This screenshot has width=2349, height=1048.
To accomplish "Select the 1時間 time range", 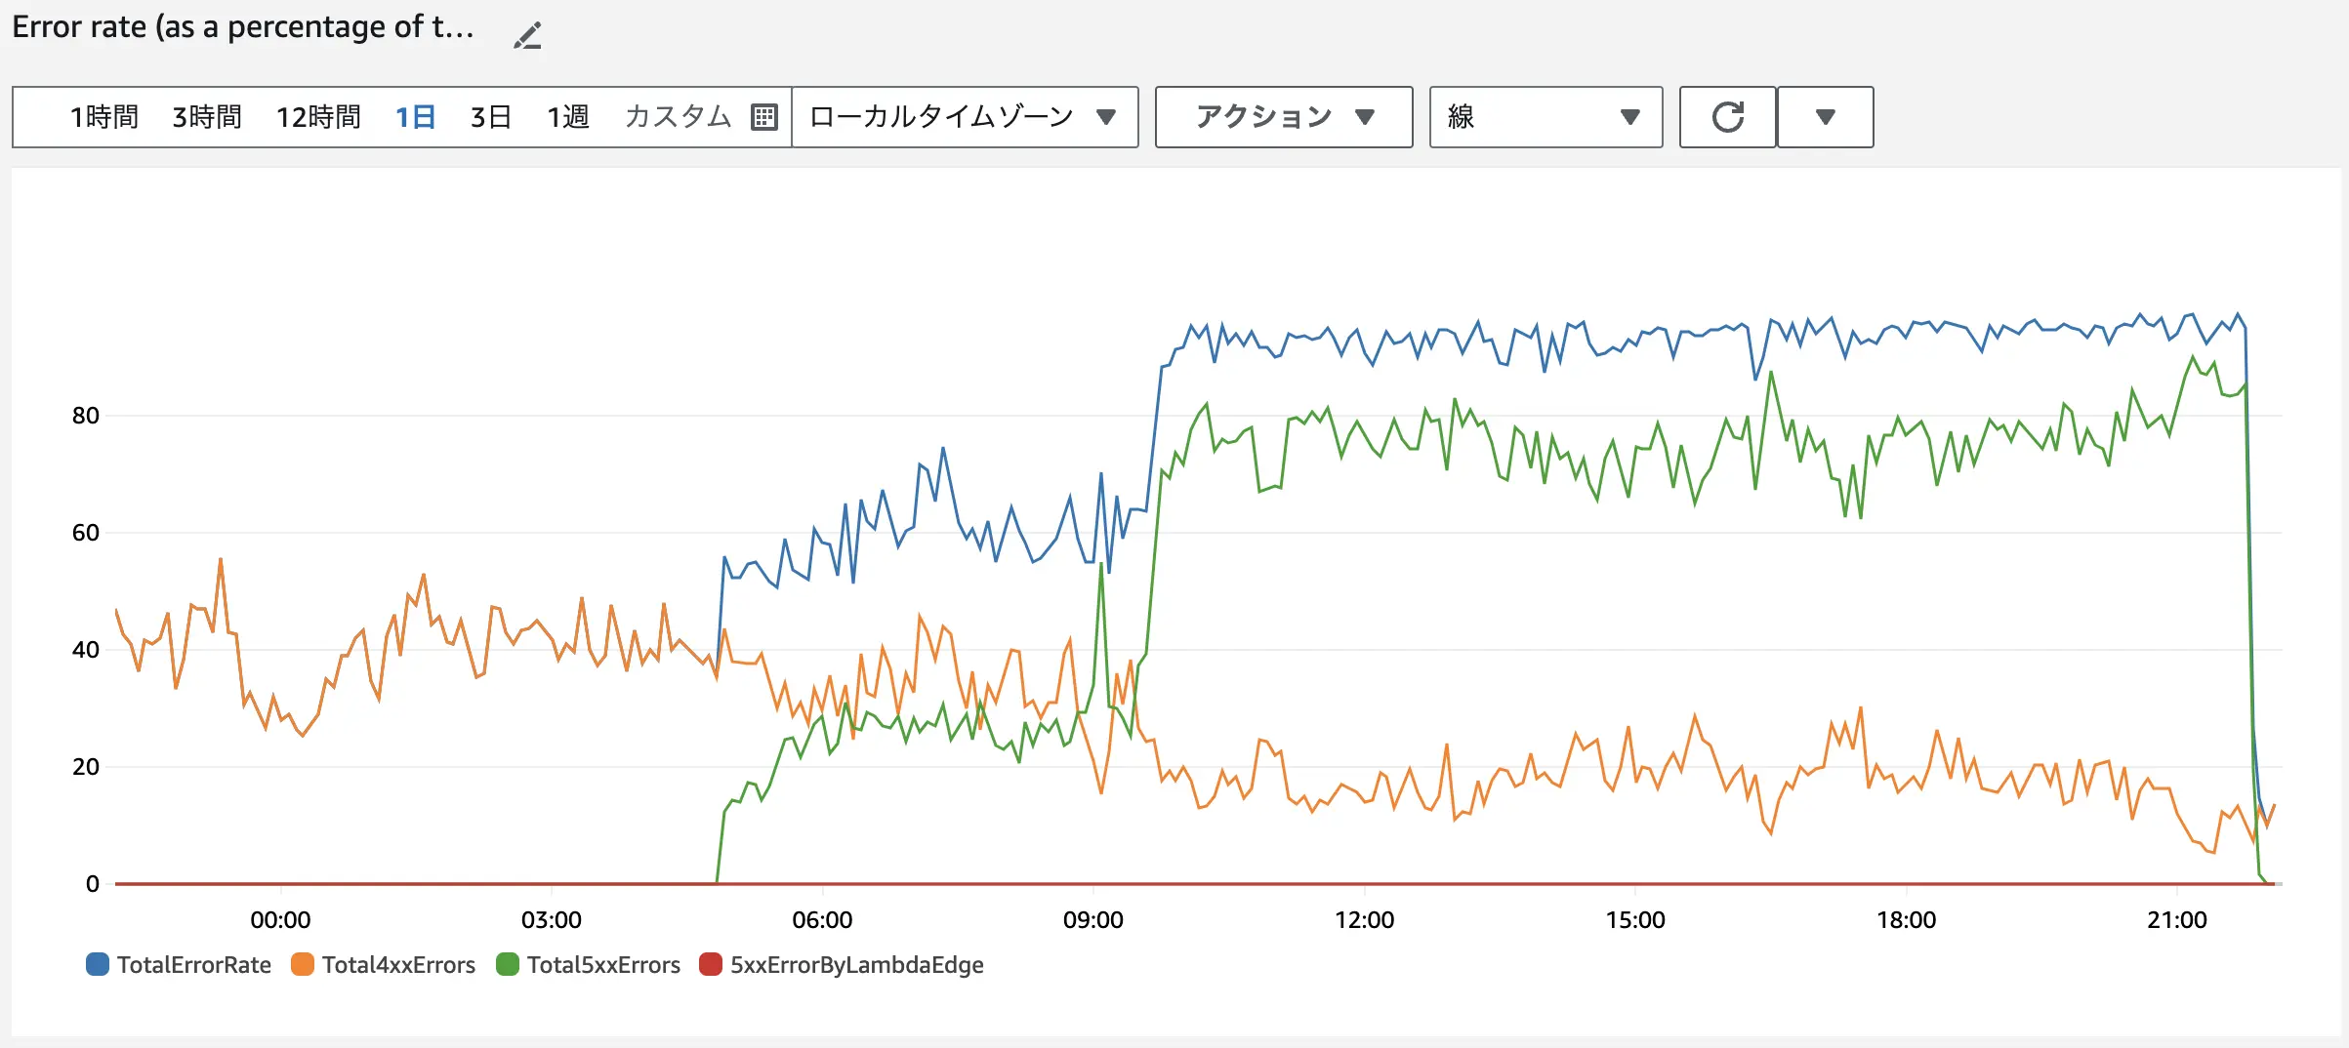I will [x=103, y=117].
